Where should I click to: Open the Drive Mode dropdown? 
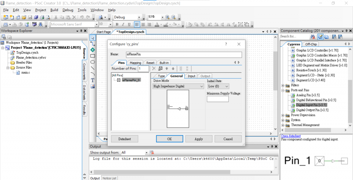pyautogui.click(x=178, y=86)
